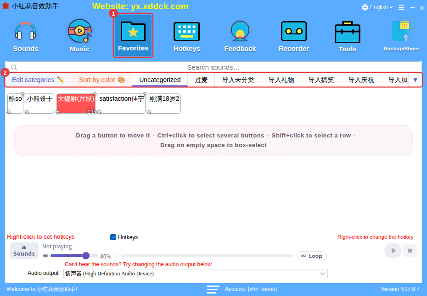Viewport: 427px width, 296px height.
Task: Open the English language dropdown
Action: point(377,7)
